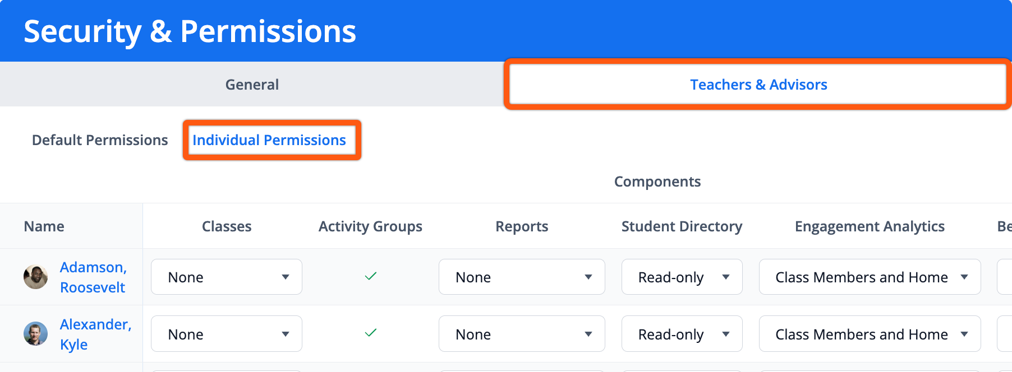
Task: Open Engagement Analytics dropdown for Alexander
Action: [x=870, y=334]
